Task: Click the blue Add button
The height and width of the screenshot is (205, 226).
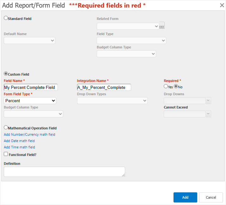Action: pyautogui.click(x=185, y=197)
